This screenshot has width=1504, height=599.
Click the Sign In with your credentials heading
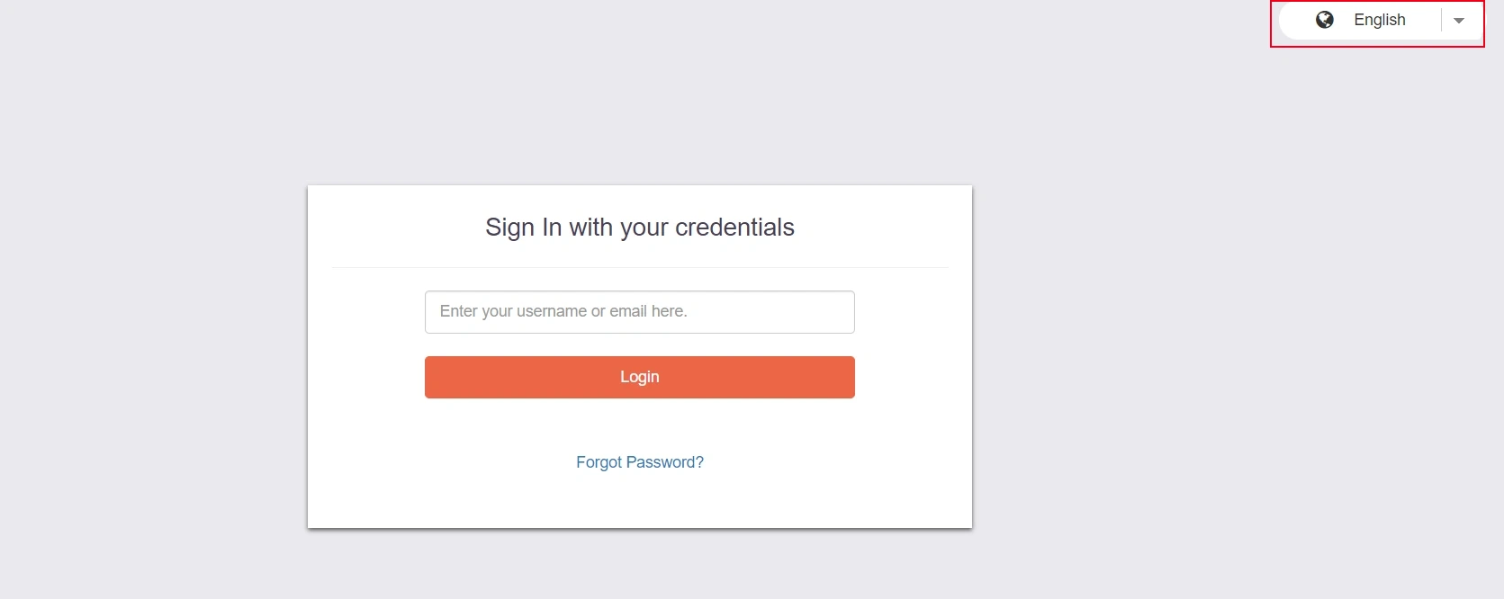[639, 228]
